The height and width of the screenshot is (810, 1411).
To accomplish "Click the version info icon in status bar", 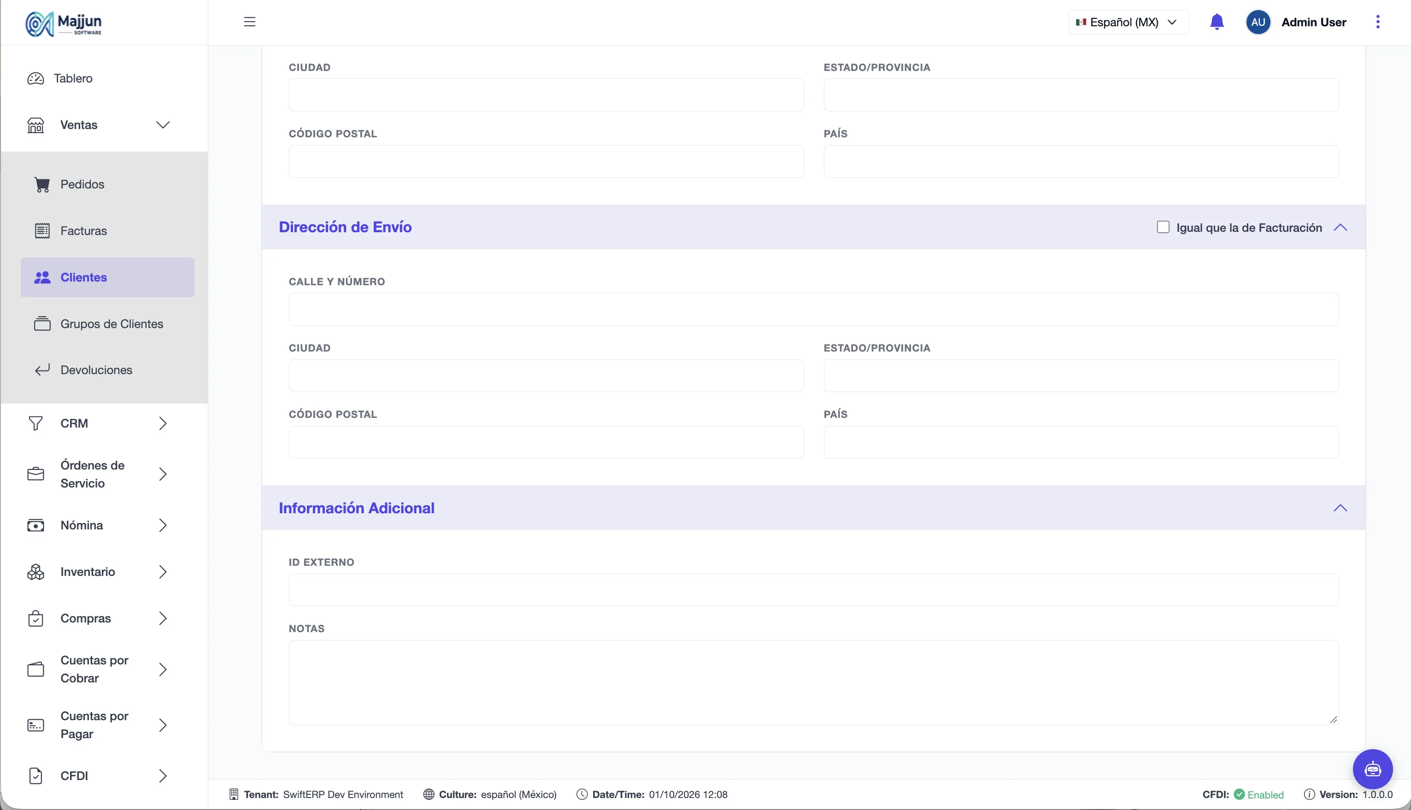I will coord(1309,794).
